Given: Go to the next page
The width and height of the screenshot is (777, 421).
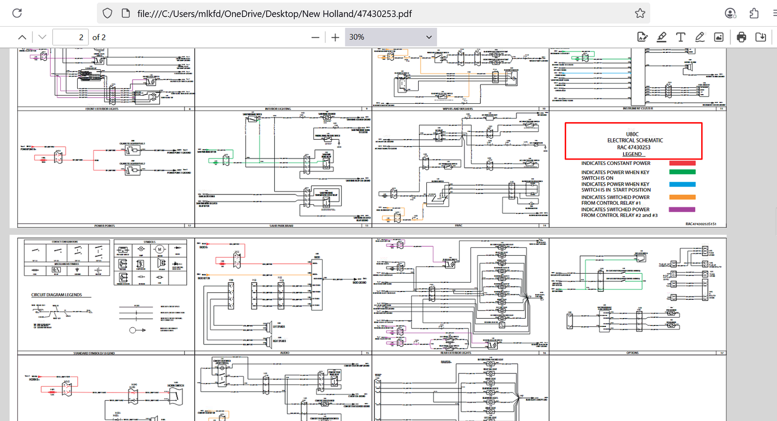Looking at the screenshot, I should (42, 37).
